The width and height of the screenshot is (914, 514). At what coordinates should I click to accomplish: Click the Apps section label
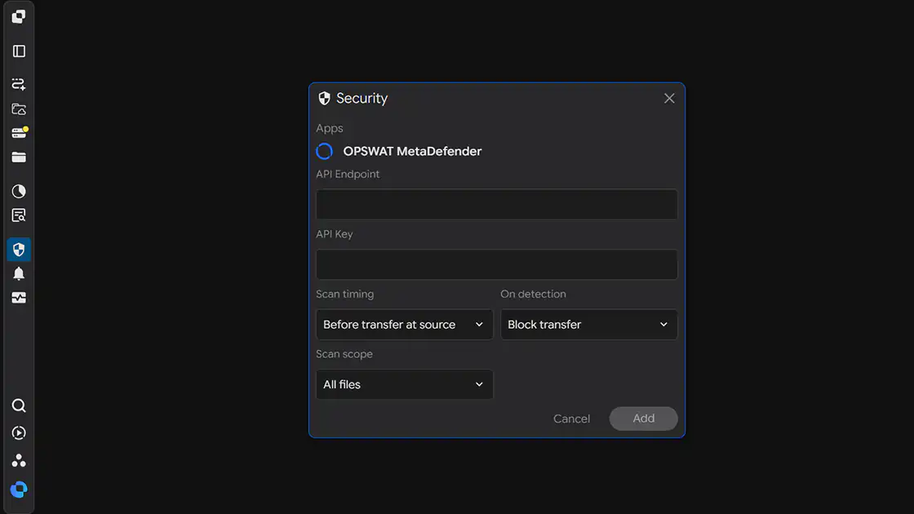tap(330, 129)
